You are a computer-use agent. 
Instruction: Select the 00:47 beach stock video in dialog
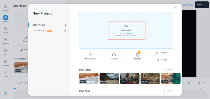point(89,78)
